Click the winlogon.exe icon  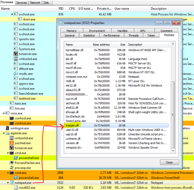tap(8, 128)
